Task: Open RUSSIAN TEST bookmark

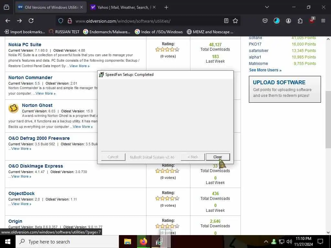Action: pyautogui.click(x=64, y=32)
